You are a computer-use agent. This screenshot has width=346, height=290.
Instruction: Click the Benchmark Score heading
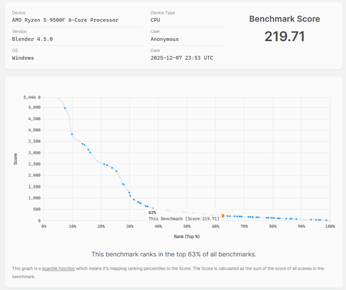click(x=285, y=19)
